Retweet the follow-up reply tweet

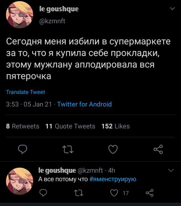coord(77,193)
